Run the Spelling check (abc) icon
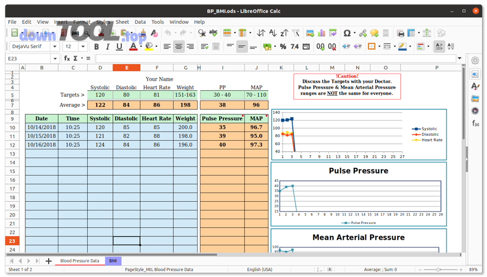Screen dimensions: 487x277 [213, 33]
